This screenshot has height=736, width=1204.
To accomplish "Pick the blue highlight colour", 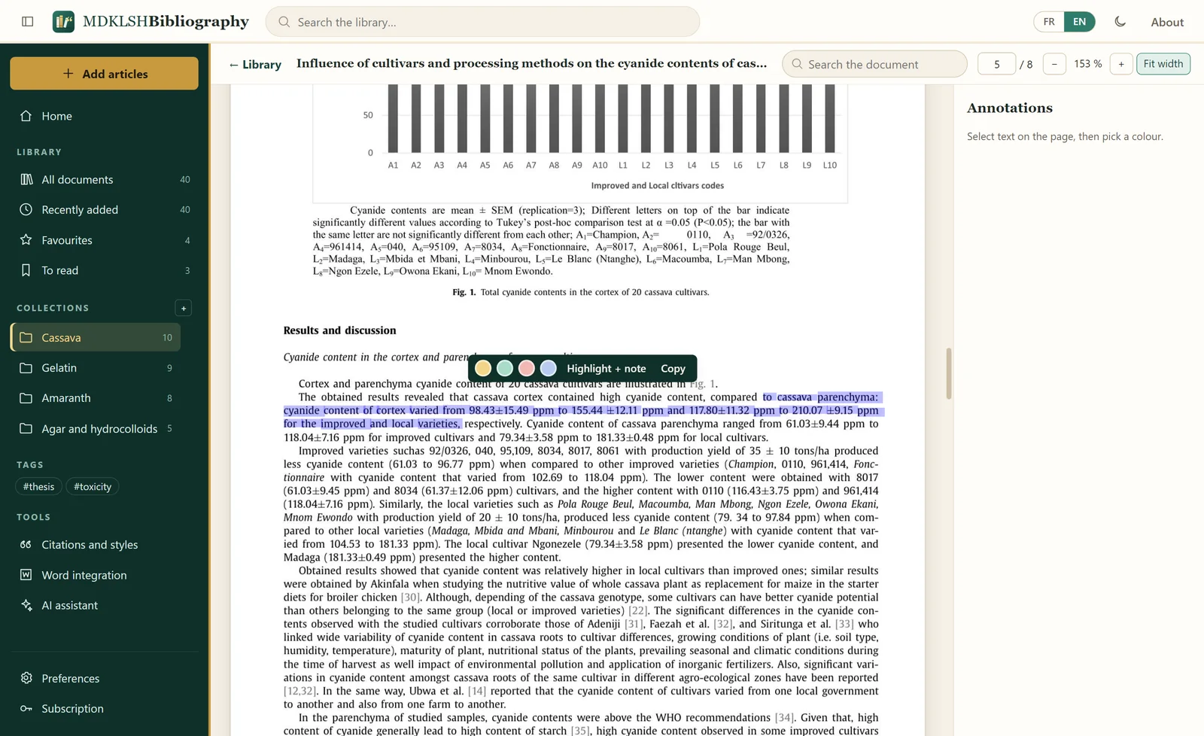I will tap(549, 368).
